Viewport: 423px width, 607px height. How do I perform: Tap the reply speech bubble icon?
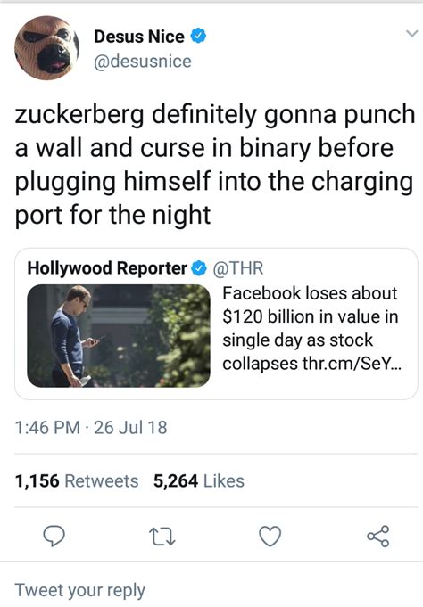(54, 536)
